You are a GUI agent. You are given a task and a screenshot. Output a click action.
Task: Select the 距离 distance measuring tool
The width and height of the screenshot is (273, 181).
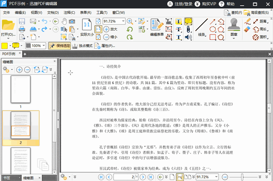tap(261, 21)
